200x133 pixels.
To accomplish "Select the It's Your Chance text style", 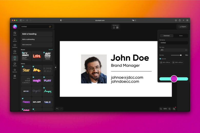I will click(x=26, y=81).
